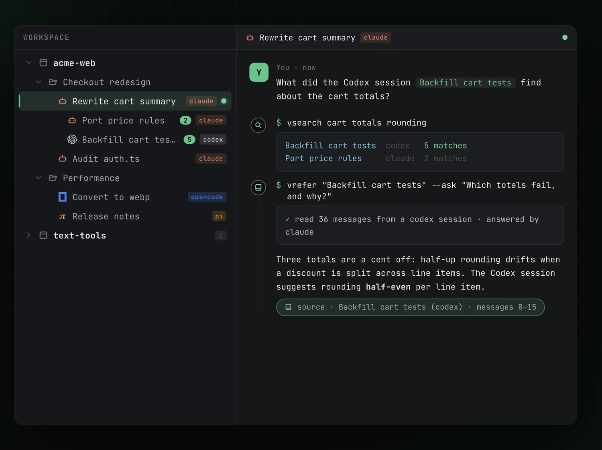Open the Port price rules search result
This screenshot has width=602, height=450.
tap(323, 159)
